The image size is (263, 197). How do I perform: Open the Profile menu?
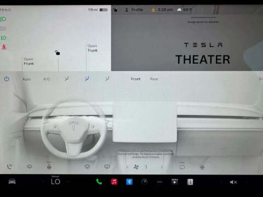point(134,10)
